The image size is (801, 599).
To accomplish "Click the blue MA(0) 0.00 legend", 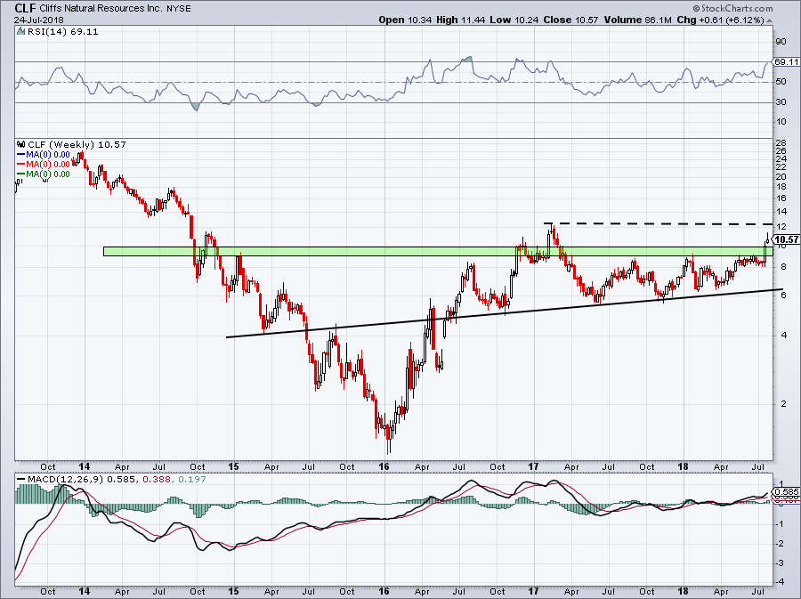I will pos(44,155).
